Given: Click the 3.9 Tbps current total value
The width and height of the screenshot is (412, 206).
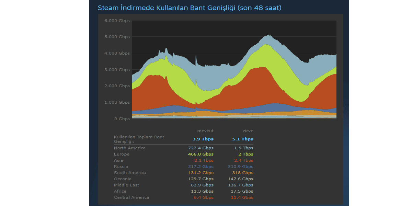Looking at the screenshot, I should click(203, 139).
